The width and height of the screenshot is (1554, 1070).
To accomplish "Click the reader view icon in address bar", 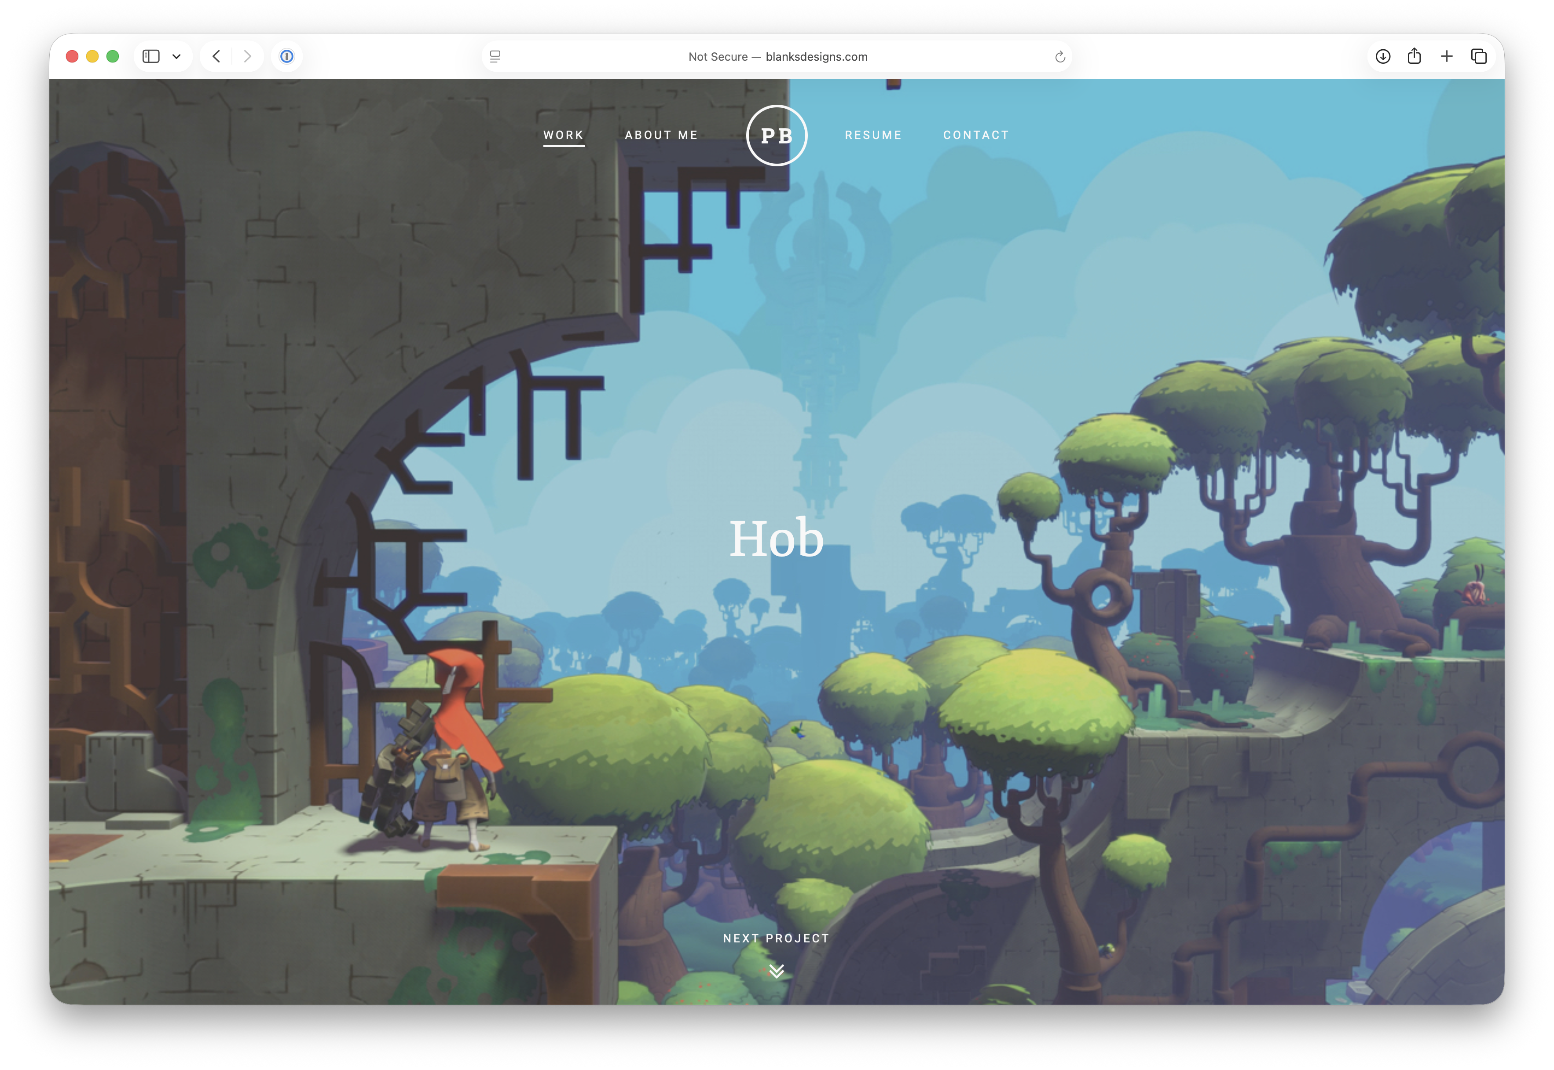I will [495, 56].
